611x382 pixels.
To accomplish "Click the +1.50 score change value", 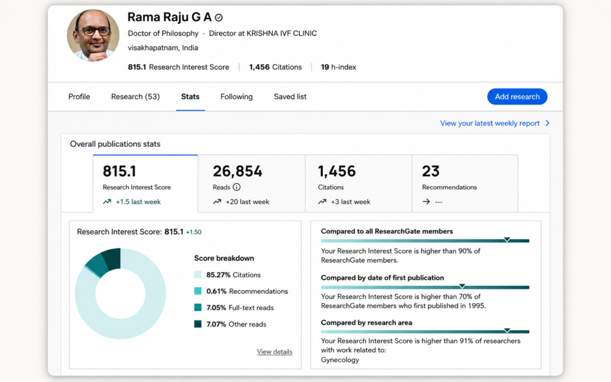I will (194, 232).
